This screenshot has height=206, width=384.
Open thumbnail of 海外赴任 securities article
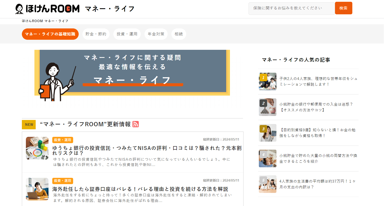[x=37, y=189]
